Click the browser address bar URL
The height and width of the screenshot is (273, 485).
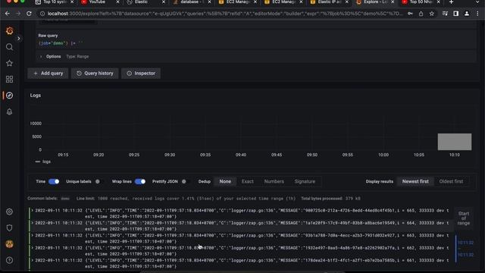(225, 14)
